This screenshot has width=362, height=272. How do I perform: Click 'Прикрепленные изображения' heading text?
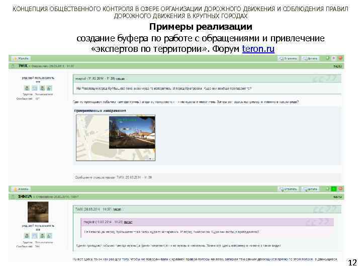click(x=100, y=111)
